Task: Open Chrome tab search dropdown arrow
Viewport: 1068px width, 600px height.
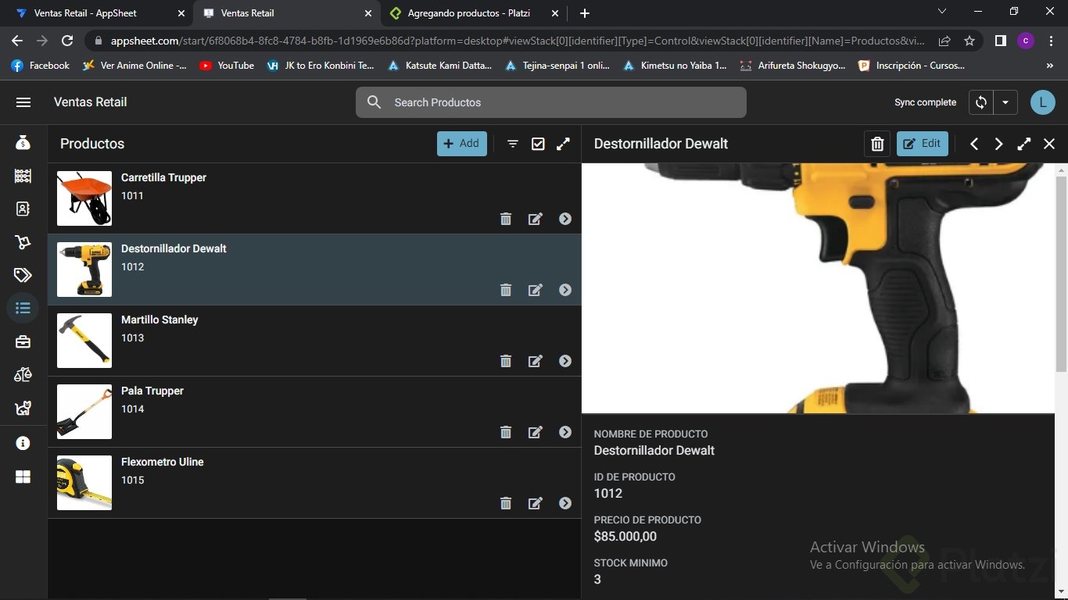Action: [x=942, y=11]
